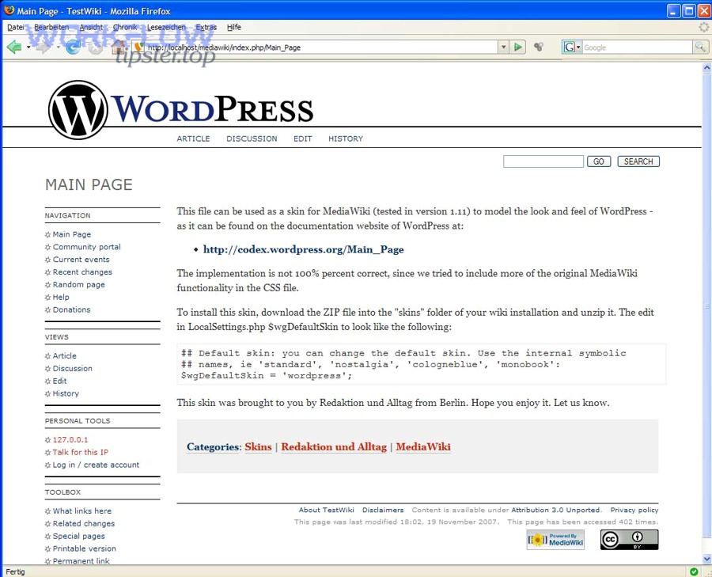712x577 pixels.
Task: Open the 127.0.0.1 user page link
Action: 70,440
